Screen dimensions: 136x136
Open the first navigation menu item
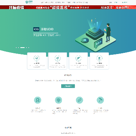42,2
